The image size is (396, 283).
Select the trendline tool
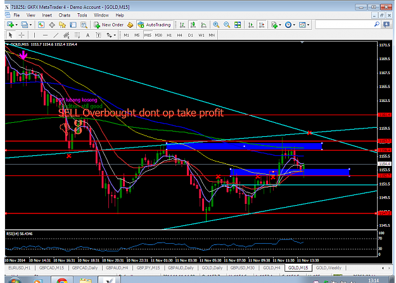[x=56, y=35]
